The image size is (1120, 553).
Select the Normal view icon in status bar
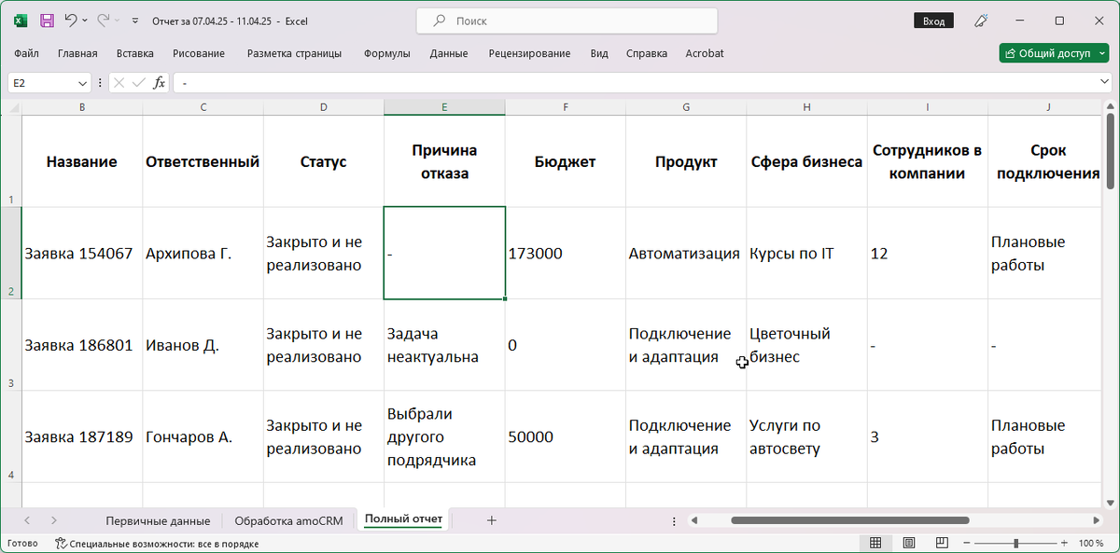[877, 543]
